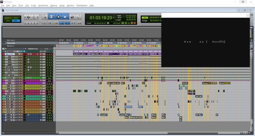The image size is (255, 136).
Task: Click the Locatin77 marker
Action: [x=90, y=46]
